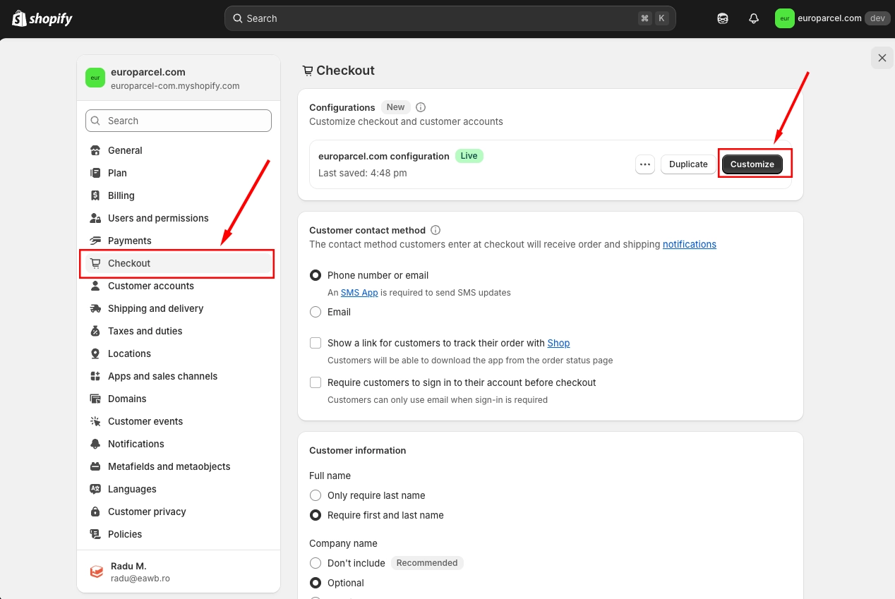
Task: Open the europarcel.com dev account menu
Action: 831,18
